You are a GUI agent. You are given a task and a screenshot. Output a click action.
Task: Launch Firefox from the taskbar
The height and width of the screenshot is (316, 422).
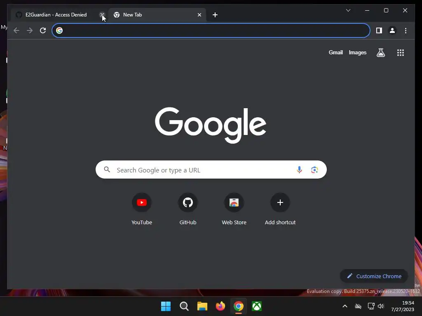point(220,306)
